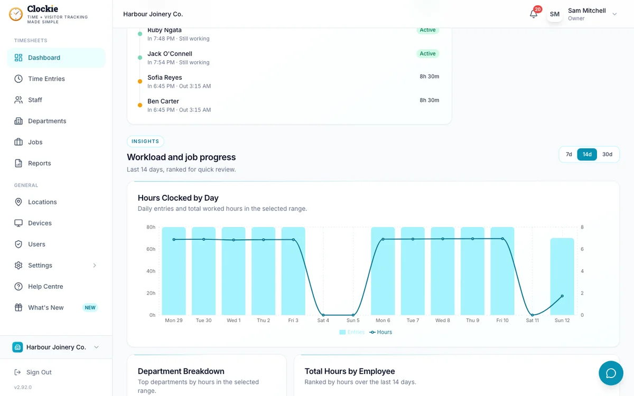Open the company switcher chevron in sidebar
Screen dimensions: 634x396
click(96, 347)
